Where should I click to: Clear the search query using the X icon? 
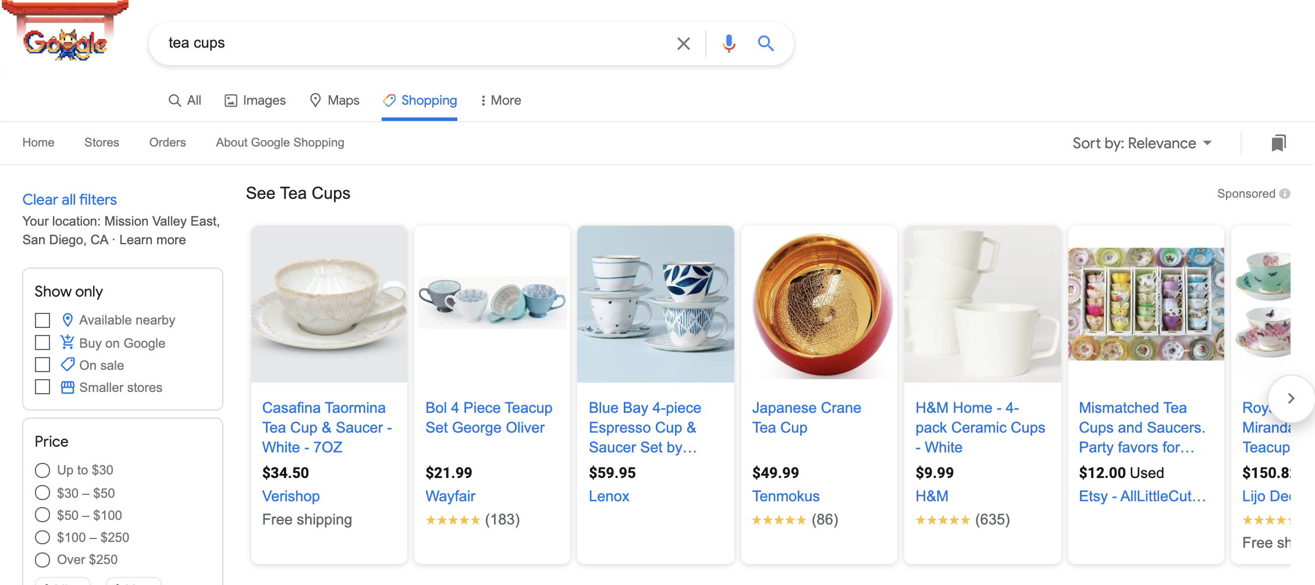click(683, 43)
